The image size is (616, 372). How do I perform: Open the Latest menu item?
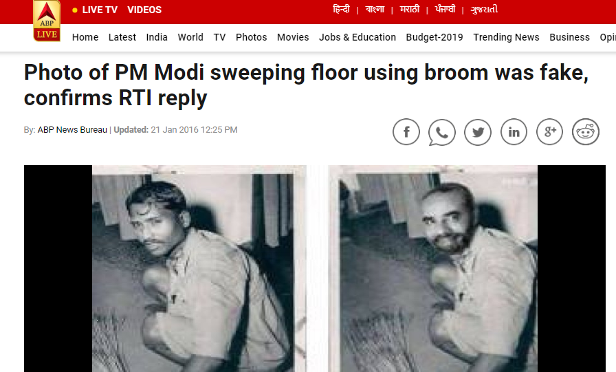[x=122, y=37]
